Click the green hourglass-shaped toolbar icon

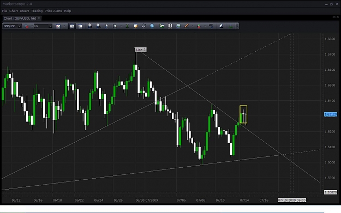coord(127,26)
